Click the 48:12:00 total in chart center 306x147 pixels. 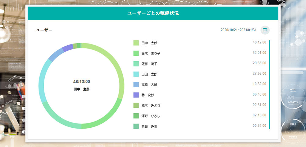point(82,81)
